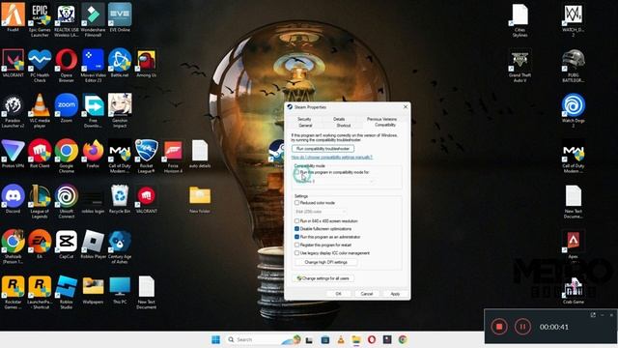Close the Steam Properties dialog

tap(406, 107)
